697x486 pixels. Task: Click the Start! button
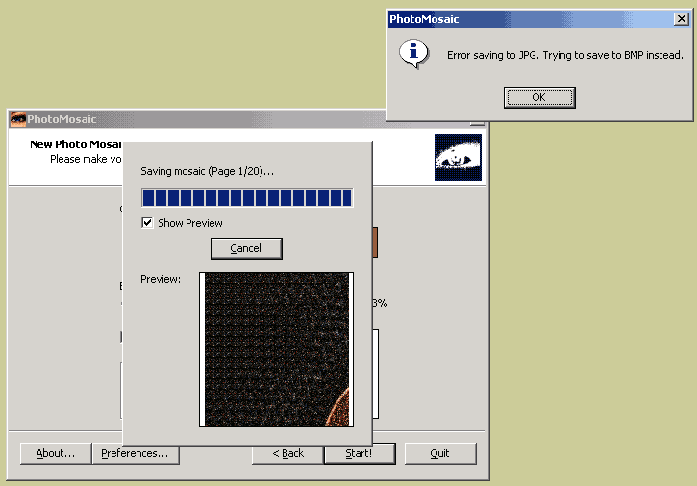[x=360, y=453]
